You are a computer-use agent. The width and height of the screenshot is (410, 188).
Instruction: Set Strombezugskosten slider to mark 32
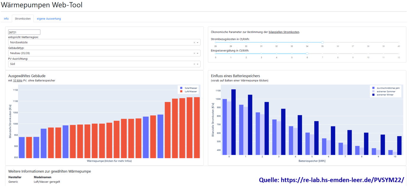pos(277,42)
